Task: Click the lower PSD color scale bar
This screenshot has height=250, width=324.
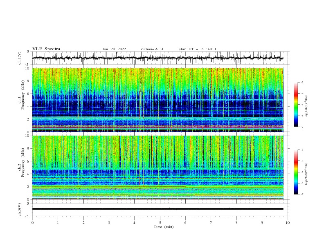Action: (x=296, y=172)
